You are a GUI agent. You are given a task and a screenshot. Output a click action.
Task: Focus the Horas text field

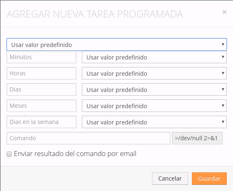click(x=42, y=73)
